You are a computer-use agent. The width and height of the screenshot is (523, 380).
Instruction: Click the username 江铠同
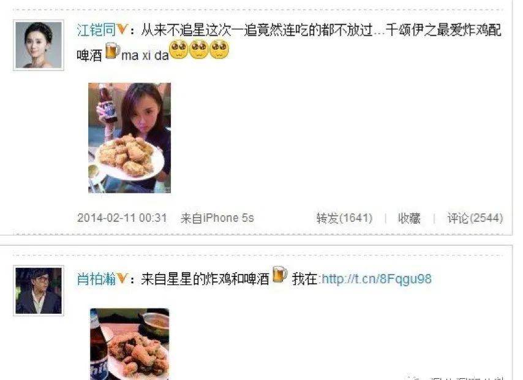96,29
